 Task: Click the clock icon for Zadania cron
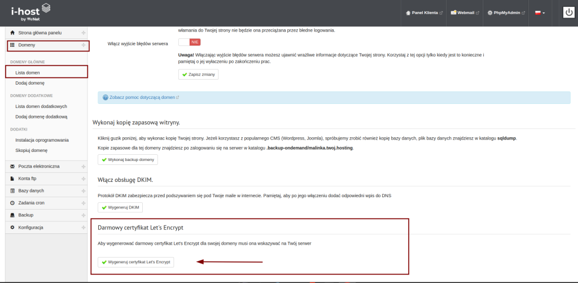[12, 203]
